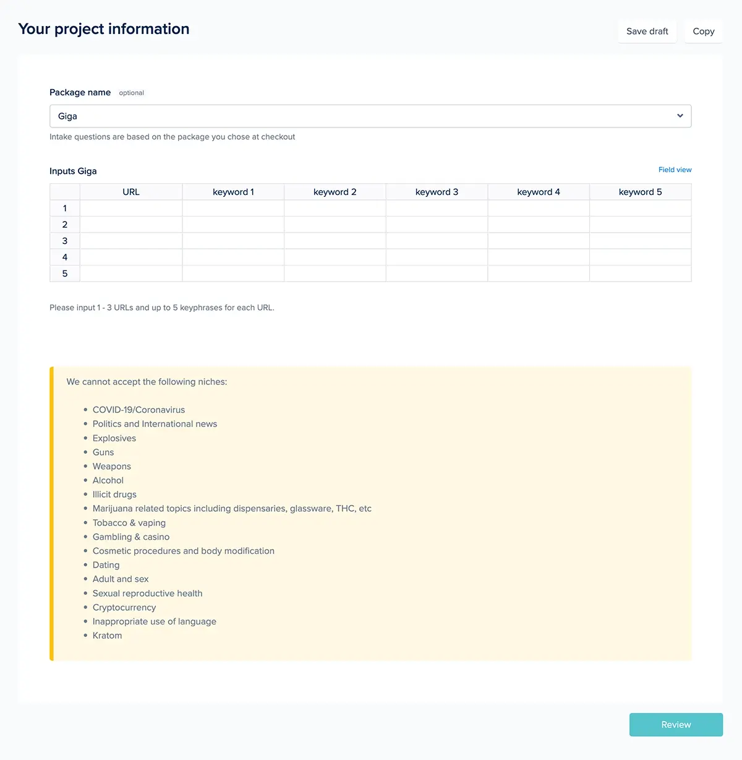The image size is (742, 760).
Task: Click the 'Politics and International news' list item
Action: tap(155, 424)
